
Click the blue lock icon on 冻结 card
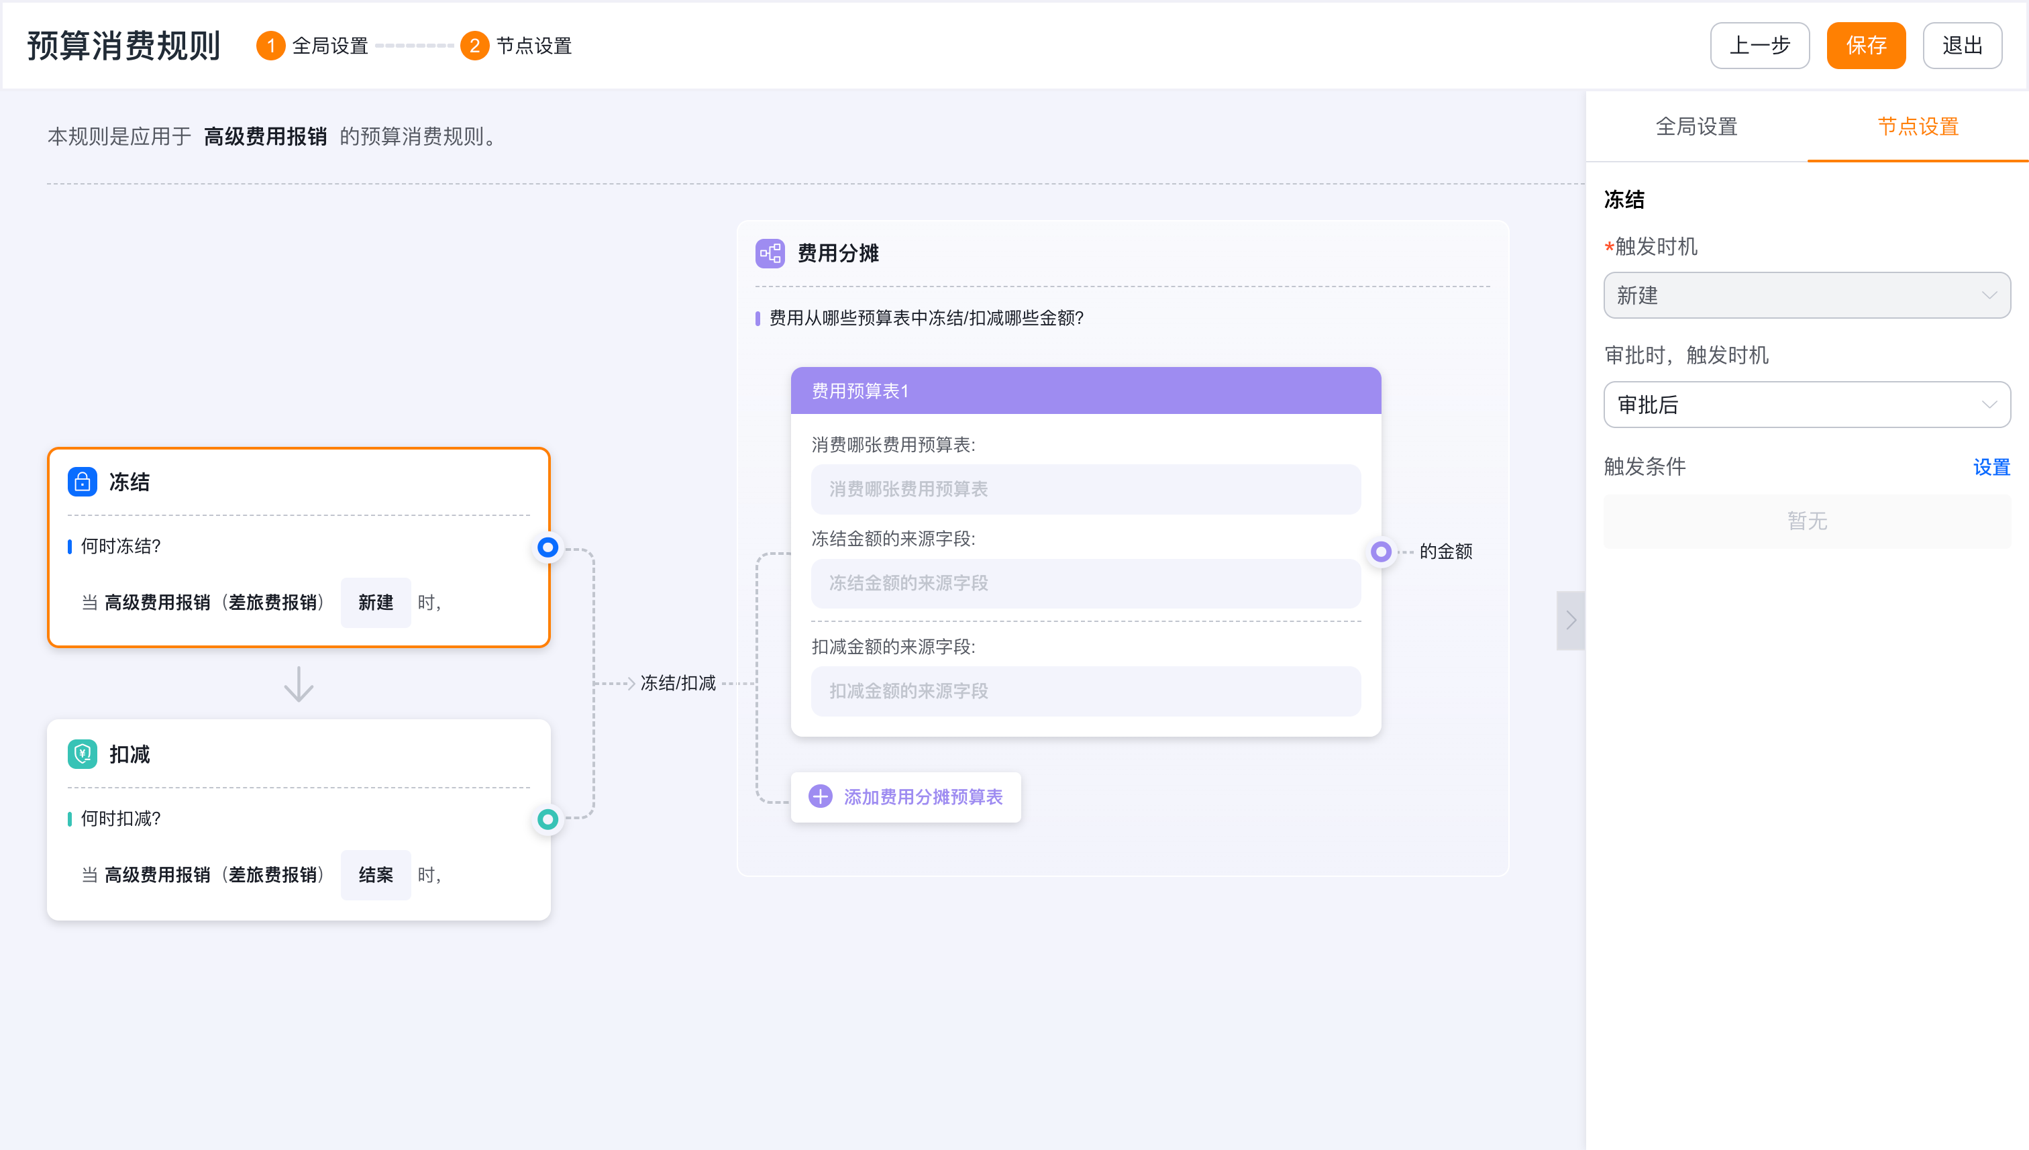tap(82, 482)
